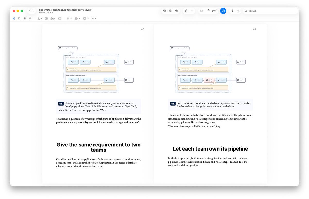Select the Rectangular Selection tool
This screenshot has height=199, width=309.
click(x=19, y=18)
